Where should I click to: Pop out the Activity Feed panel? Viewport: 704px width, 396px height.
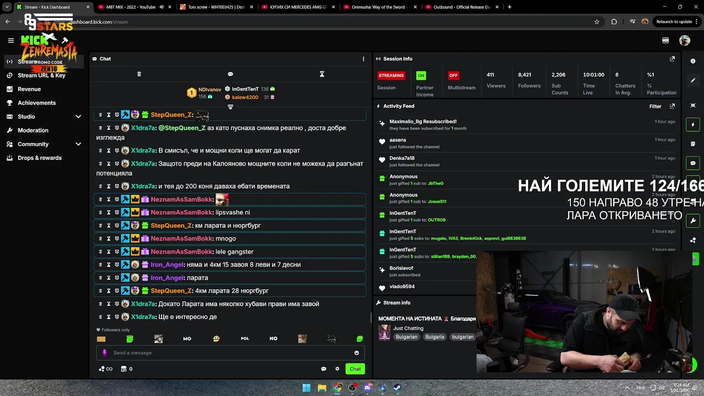coord(672,106)
